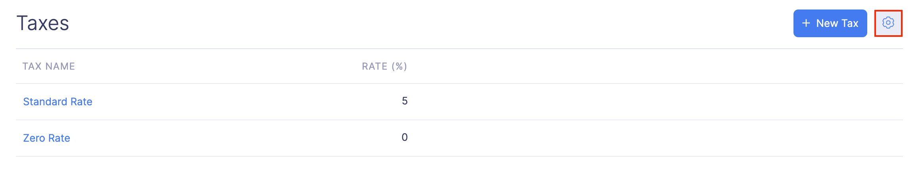This screenshot has width=922, height=186.
Task: Open the Zero Rate tax link
Action: 46,138
